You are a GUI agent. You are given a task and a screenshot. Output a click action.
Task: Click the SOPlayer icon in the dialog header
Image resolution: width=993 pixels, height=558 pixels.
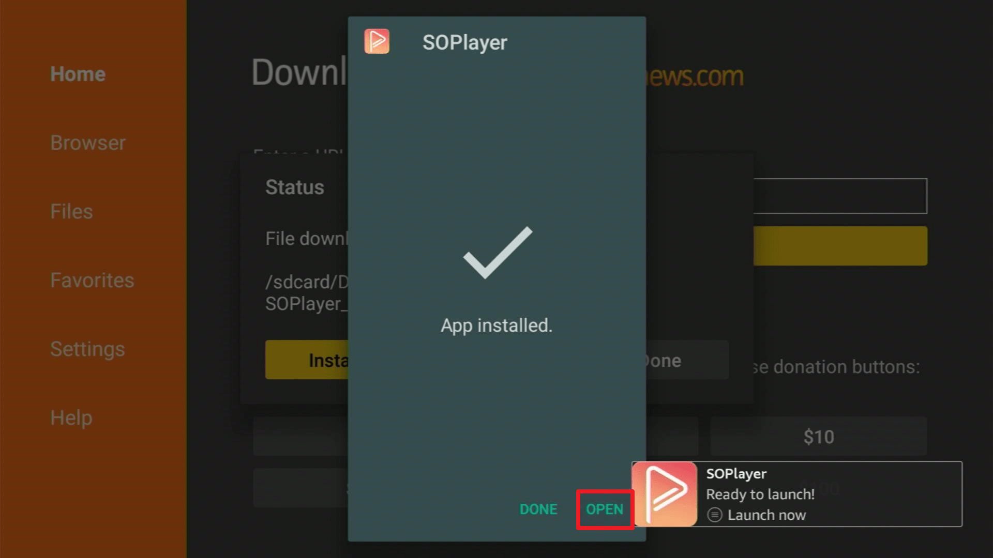[x=377, y=41]
